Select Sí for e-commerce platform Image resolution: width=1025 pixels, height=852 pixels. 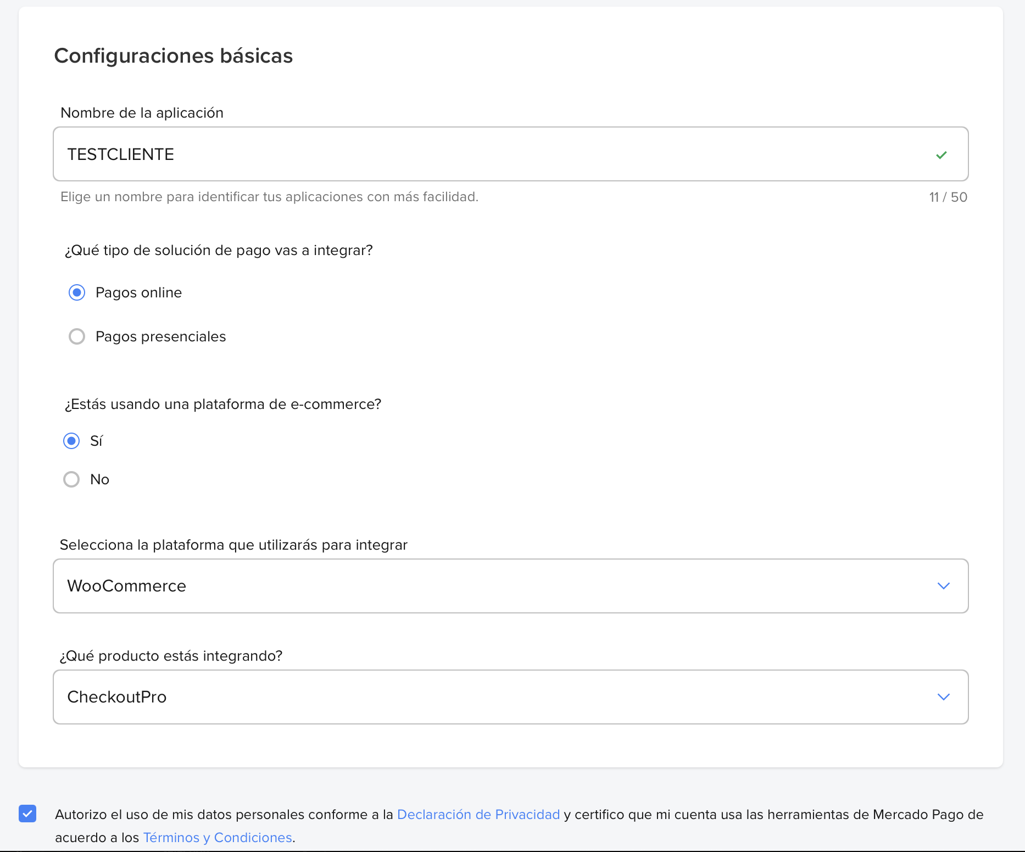(x=71, y=441)
